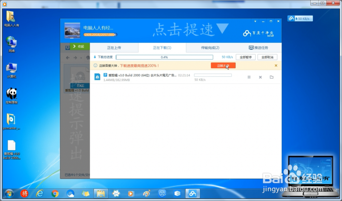Launch Internet Explorer from the taskbar
This screenshot has height=201, width=342.
pos(39,193)
